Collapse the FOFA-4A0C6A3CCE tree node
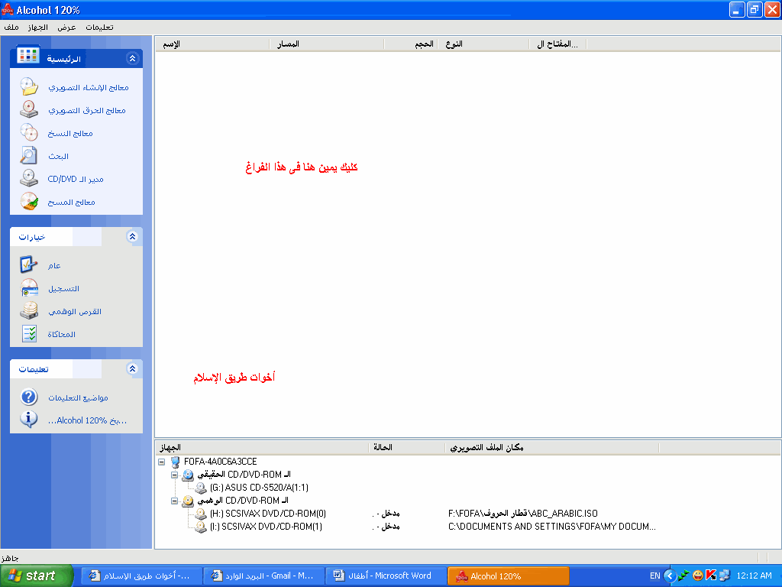782x587 pixels. [x=162, y=462]
